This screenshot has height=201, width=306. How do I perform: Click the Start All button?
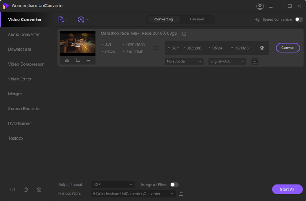pos(287,189)
